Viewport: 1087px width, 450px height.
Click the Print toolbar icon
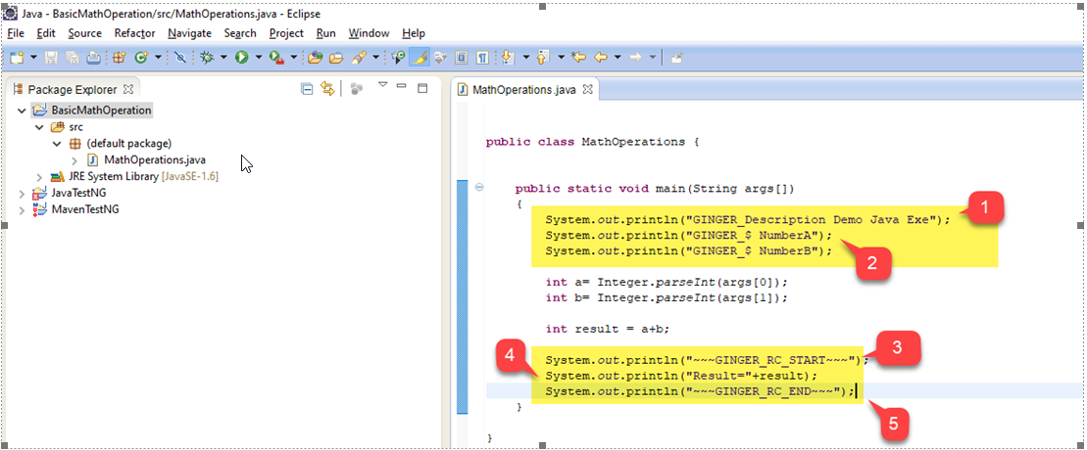point(93,58)
